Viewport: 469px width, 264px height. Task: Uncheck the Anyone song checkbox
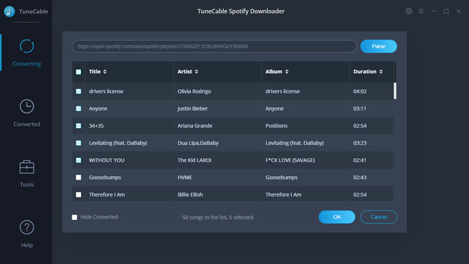coord(78,109)
